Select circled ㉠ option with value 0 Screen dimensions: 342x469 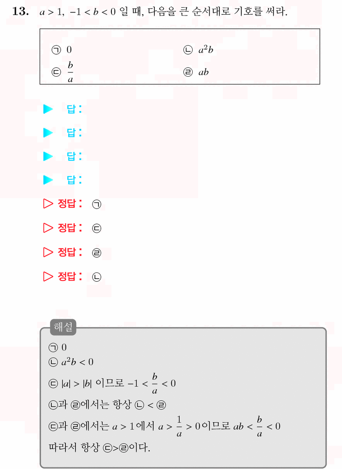coord(62,50)
